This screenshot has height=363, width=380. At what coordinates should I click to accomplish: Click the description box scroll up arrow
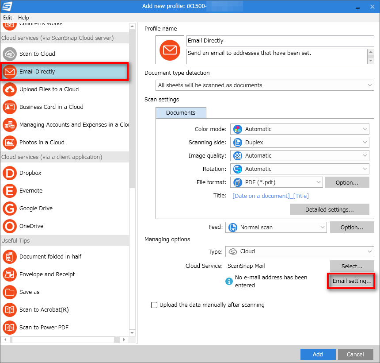[371, 52]
